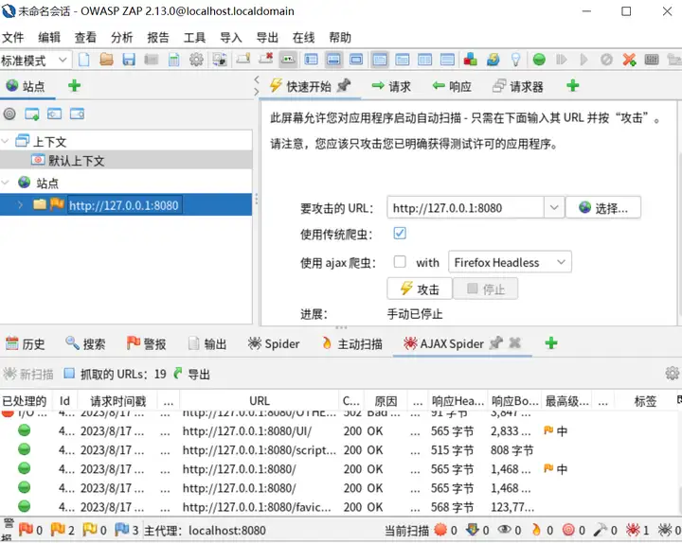Collapse the 上下文 tree node
682x543 pixels.
[x=6, y=141]
